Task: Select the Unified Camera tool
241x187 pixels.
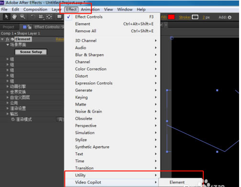Action: [x=41, y=17]
